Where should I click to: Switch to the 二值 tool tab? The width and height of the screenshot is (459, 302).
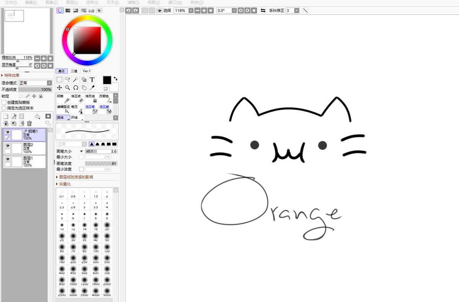tap(74, 71)
